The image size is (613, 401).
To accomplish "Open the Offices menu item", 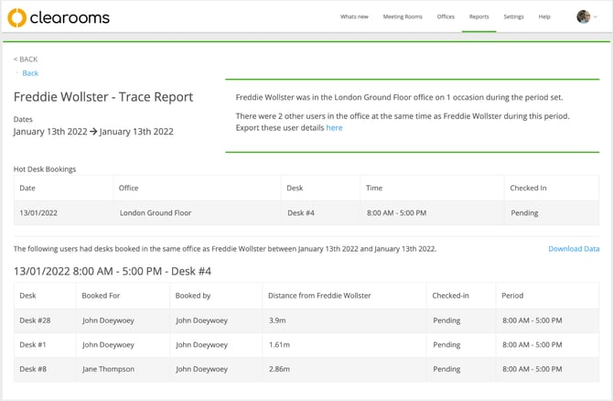I will (446, 16).
